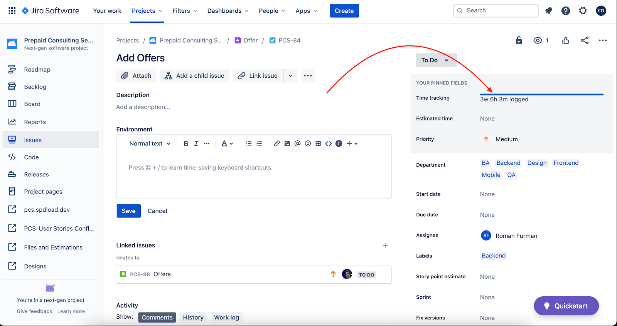The width and height of the screenshot is (617, 326).
Task: Click the Link issue button
Action: point(258,76)
